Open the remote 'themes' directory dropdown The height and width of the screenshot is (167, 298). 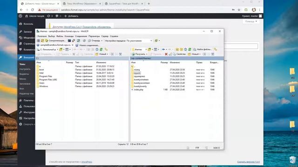[x=139, y=50]
